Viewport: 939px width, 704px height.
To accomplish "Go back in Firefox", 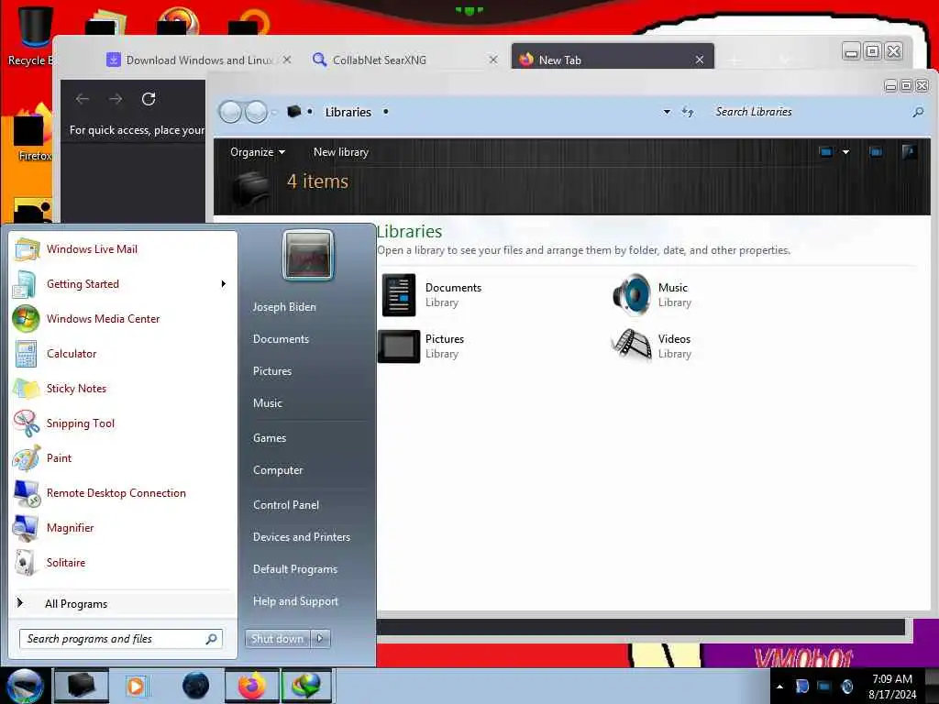I will pyautogui.click(x=83, y=99).
